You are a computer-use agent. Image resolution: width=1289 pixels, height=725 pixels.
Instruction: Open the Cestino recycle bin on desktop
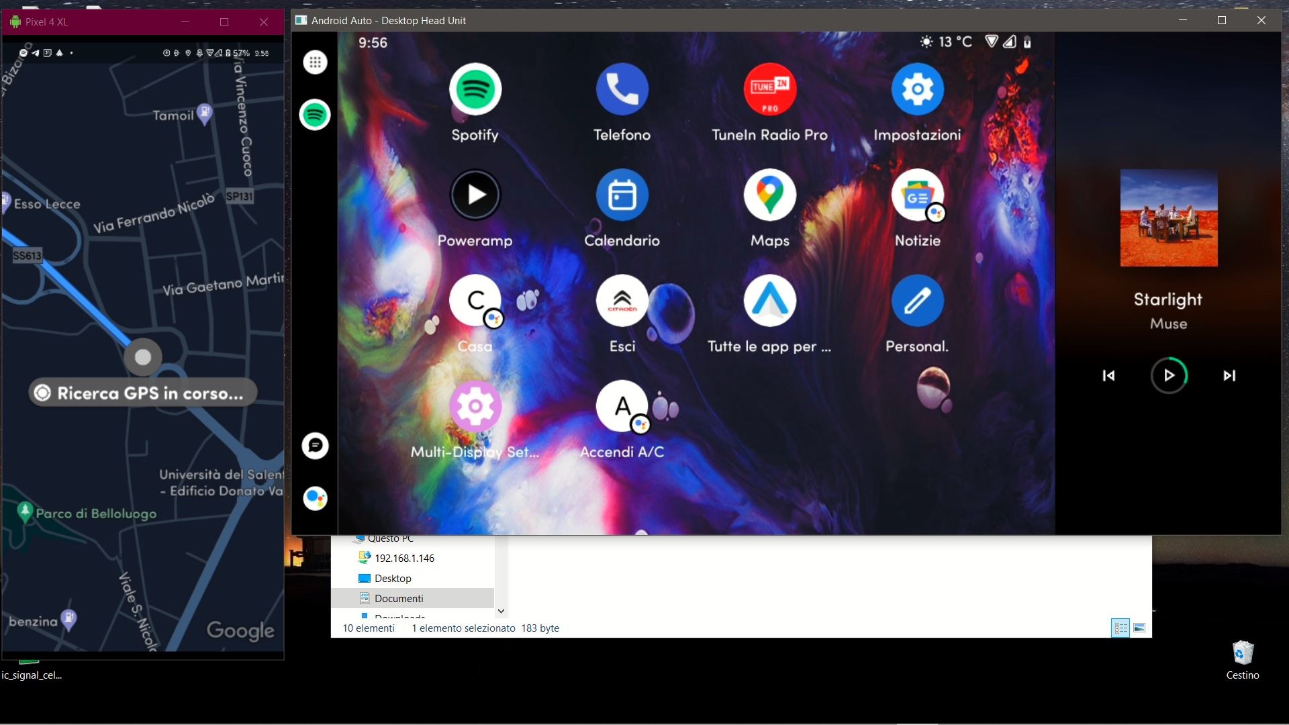coord(1243,661)
